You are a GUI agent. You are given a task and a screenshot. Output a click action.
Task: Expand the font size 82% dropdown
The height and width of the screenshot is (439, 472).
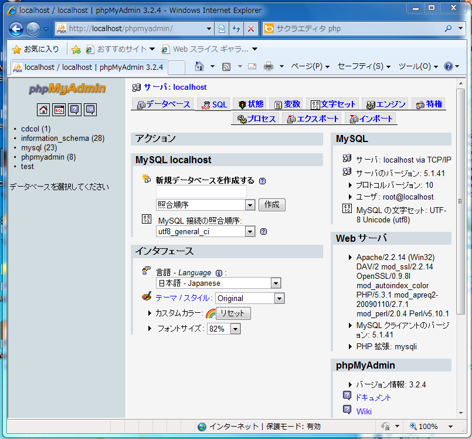tap(235, 329)
